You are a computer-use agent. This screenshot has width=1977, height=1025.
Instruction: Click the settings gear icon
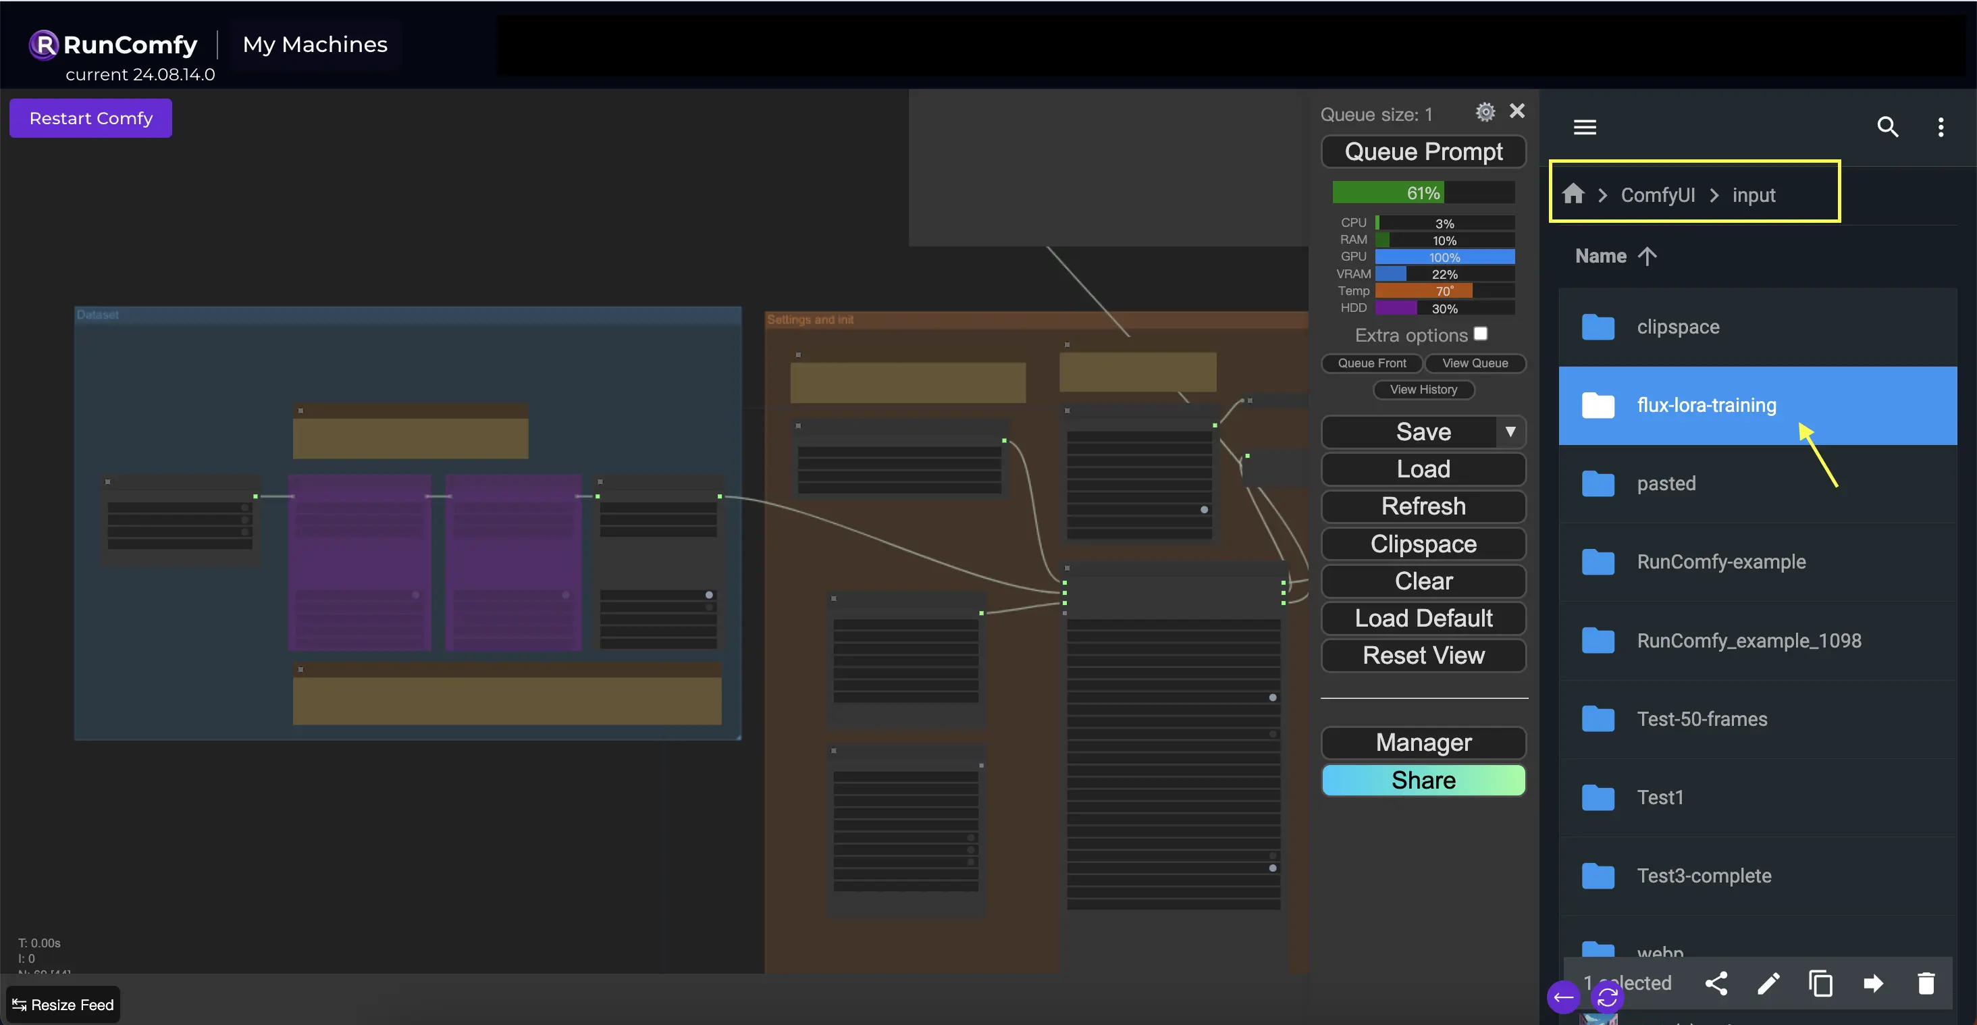[1485, 111]
